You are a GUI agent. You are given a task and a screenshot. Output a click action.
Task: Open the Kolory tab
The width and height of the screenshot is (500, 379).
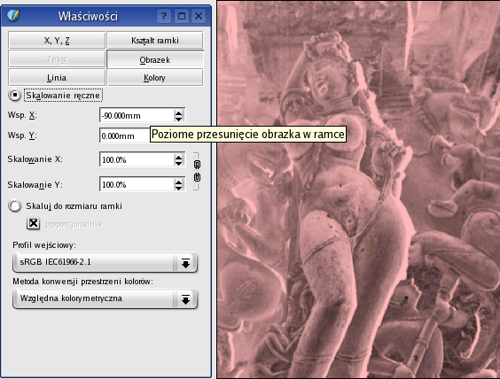[155, 77]
